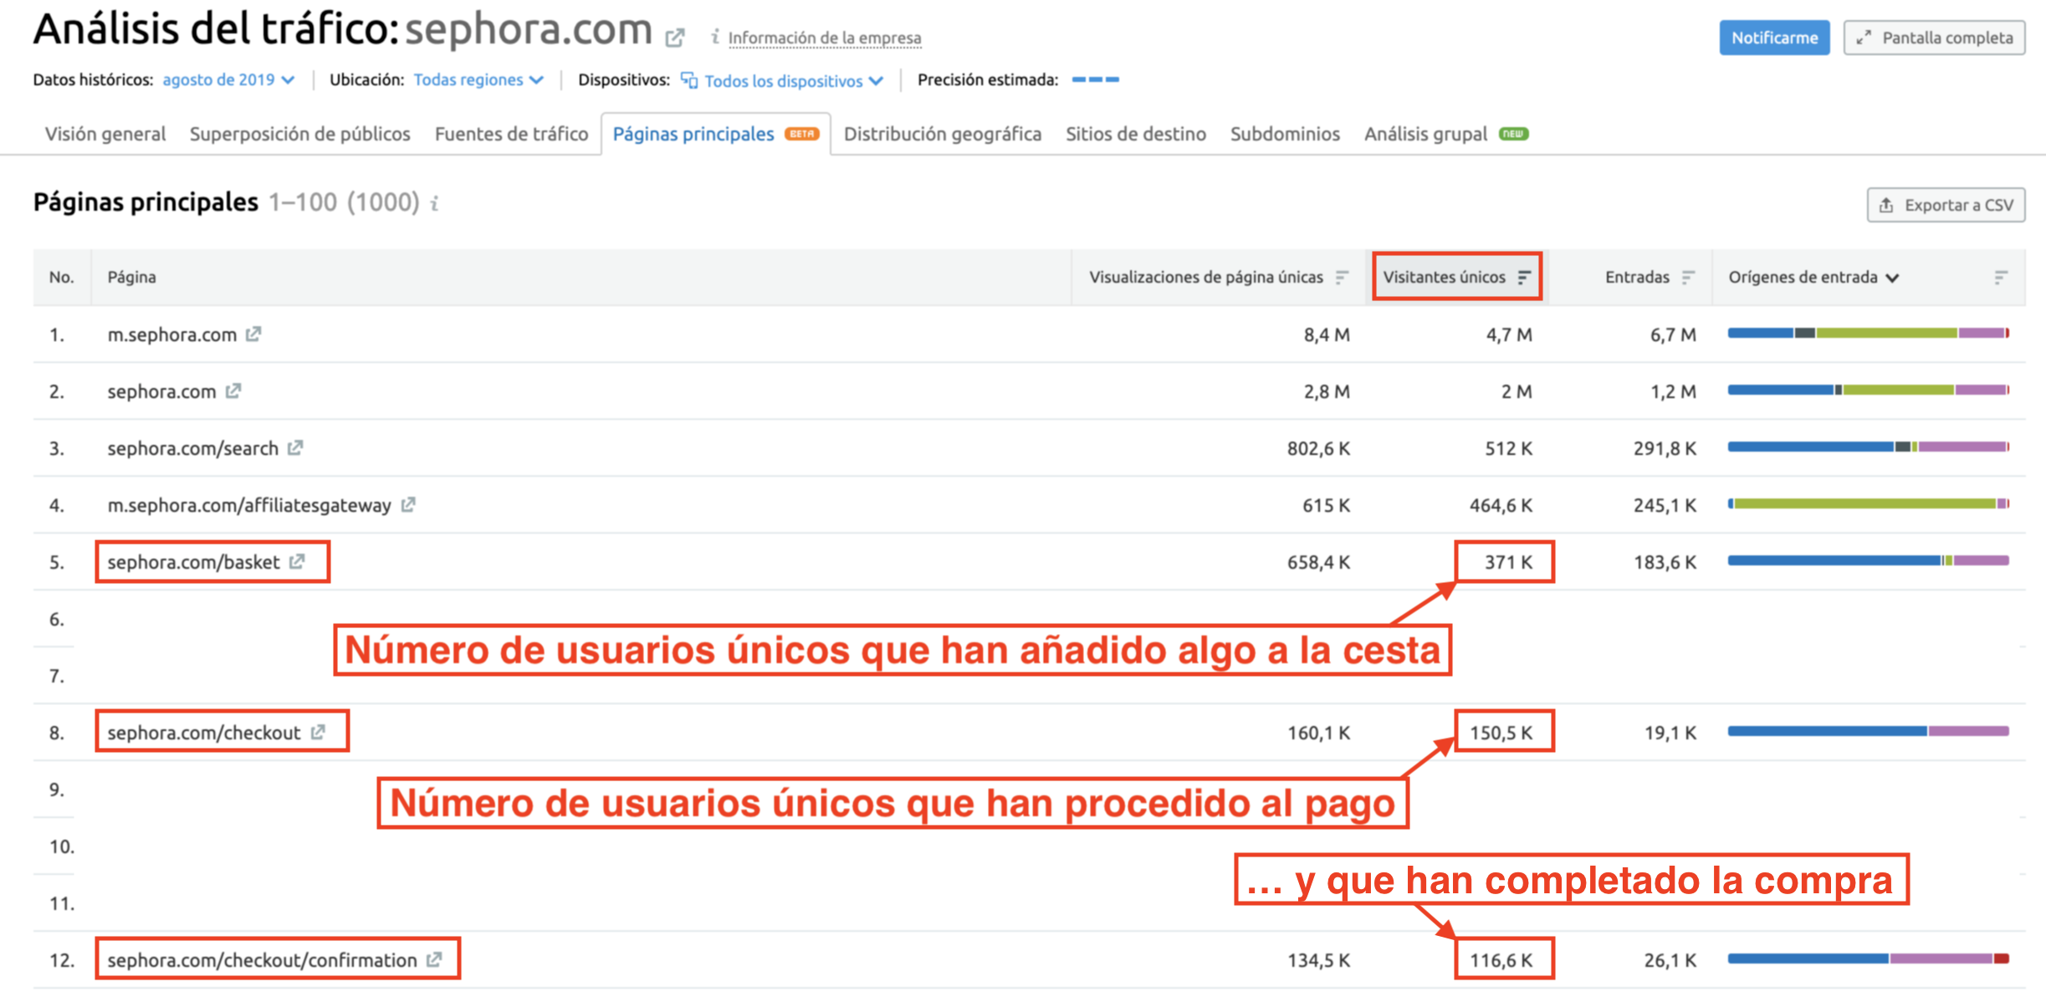The image size is (2046, 997).
Task: Click the sephora.com/search page link
Action: 192,448
